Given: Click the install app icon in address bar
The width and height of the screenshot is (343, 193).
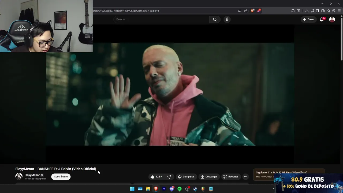Looking at the screenshot, I should 240,11.
